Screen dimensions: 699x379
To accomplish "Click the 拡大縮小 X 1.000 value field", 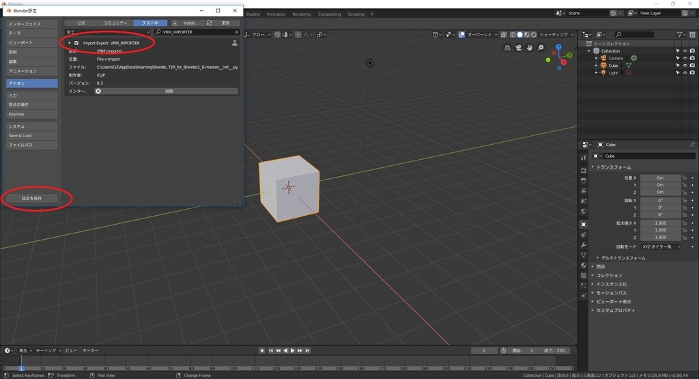I will point(661,223).
